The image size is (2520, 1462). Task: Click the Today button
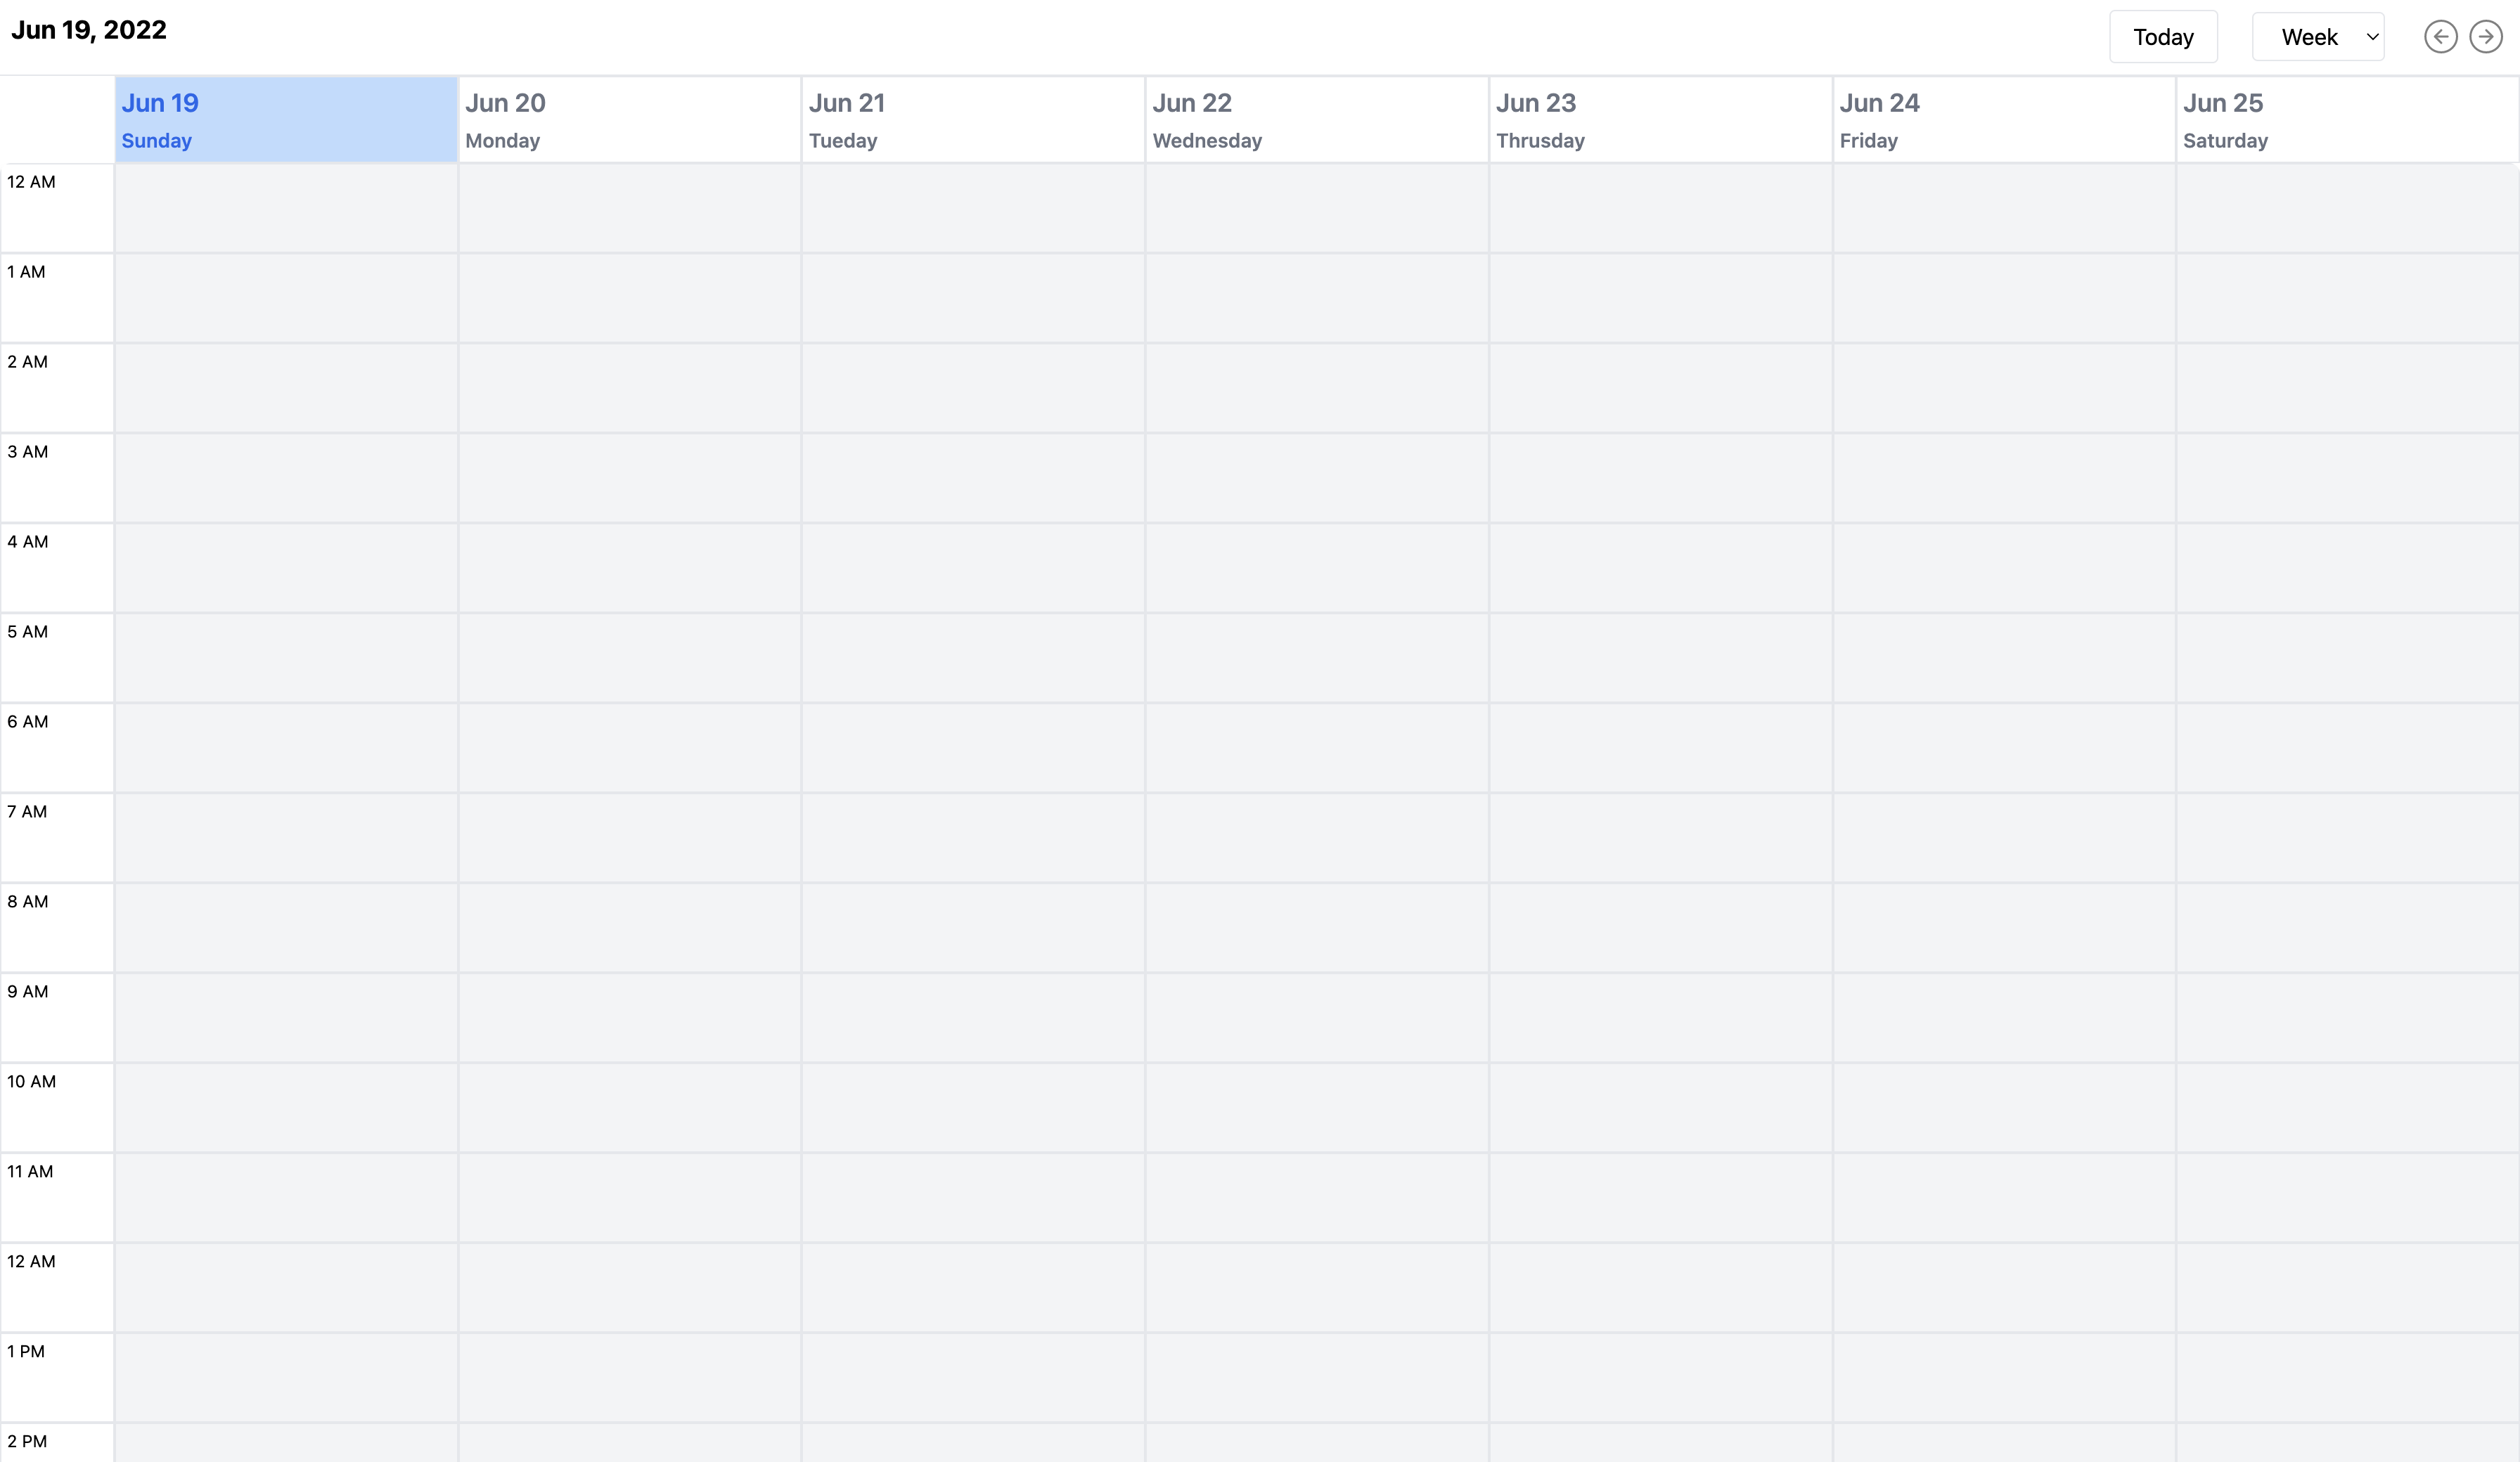pyautogui.click(x=2163, y=37)
